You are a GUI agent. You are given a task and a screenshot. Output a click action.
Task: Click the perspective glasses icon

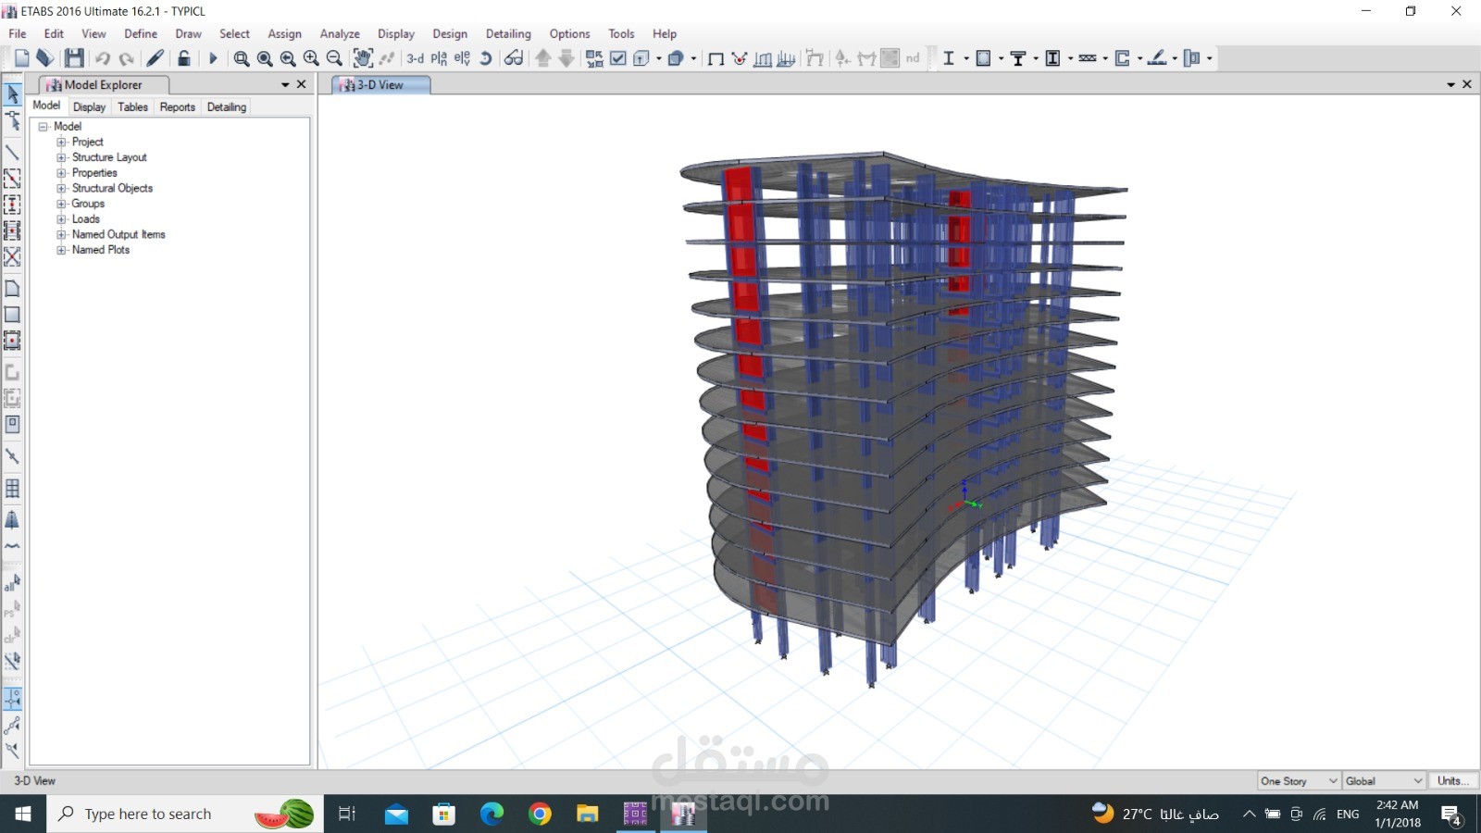[513, 58]
